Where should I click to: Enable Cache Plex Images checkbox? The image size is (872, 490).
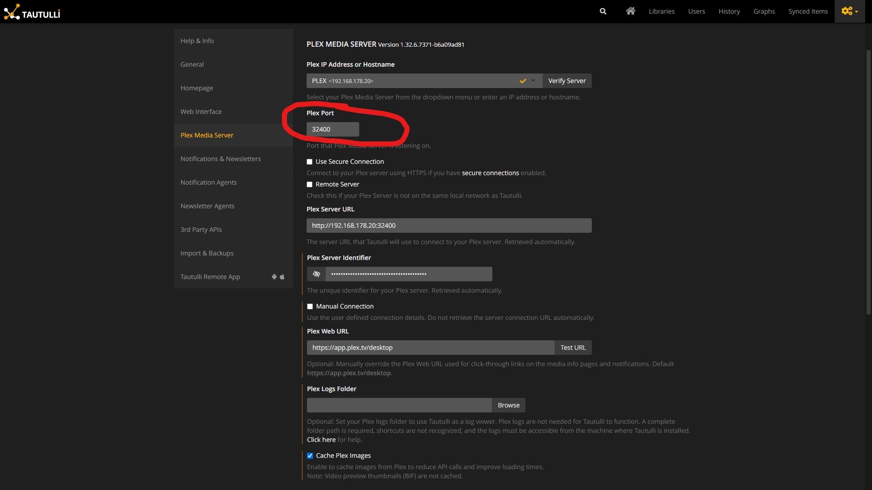coord(310,456)
